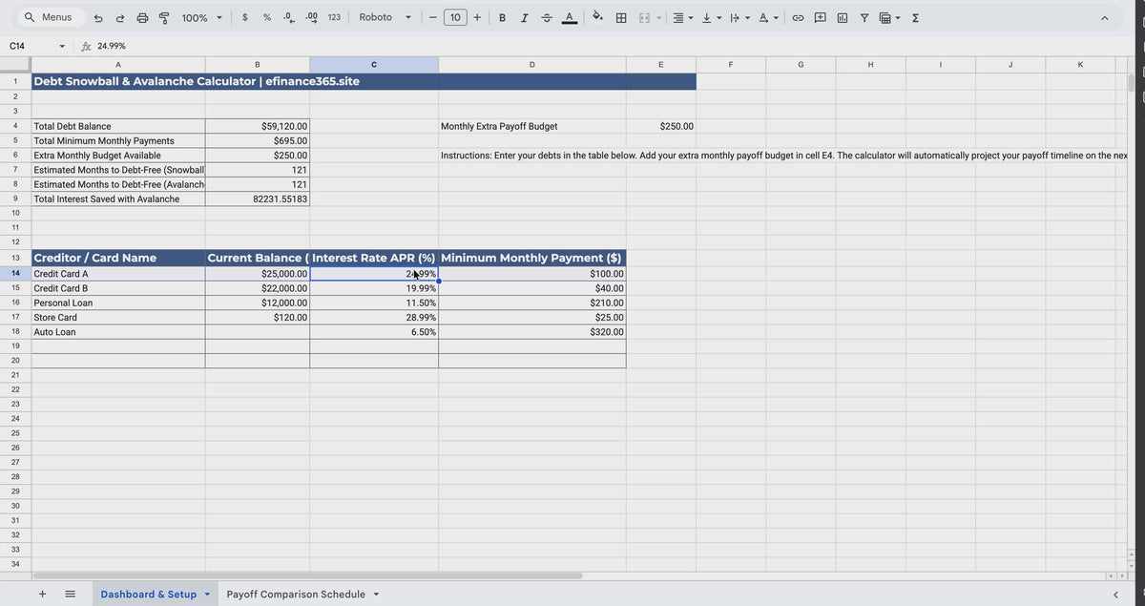This screenshot has width=1145, height=606.
Task: Open text wrapping dropdown
Action: 739,17
